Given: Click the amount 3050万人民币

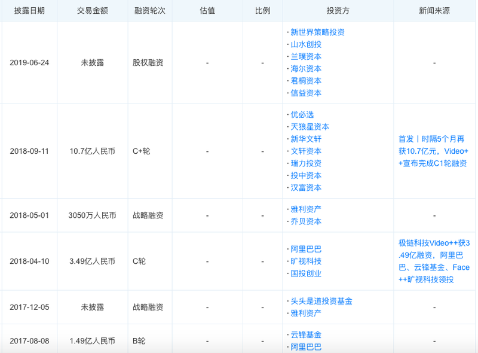Looking at the screenshot, I should (x=93, y=215).
